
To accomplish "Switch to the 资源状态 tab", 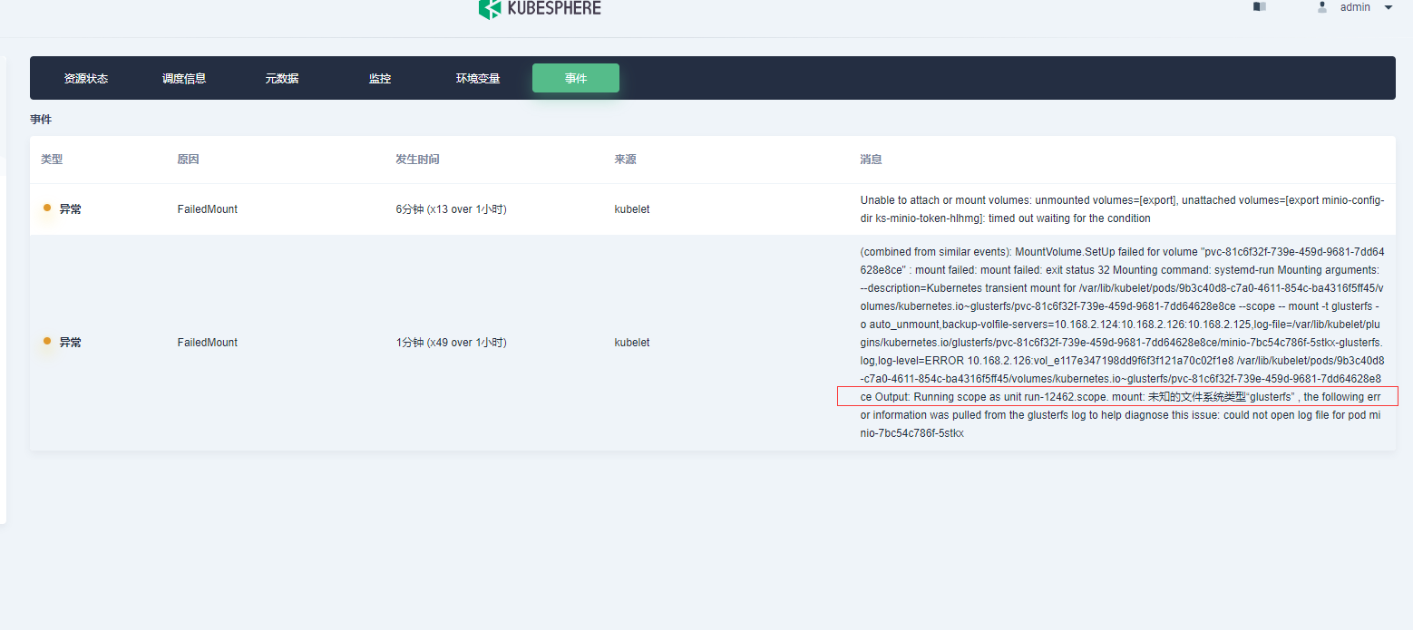I will tap(86, 78).
